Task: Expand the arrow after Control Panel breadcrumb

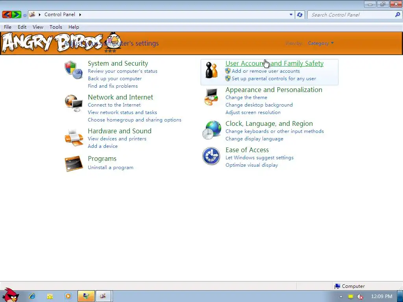Action: coord(80,15)
